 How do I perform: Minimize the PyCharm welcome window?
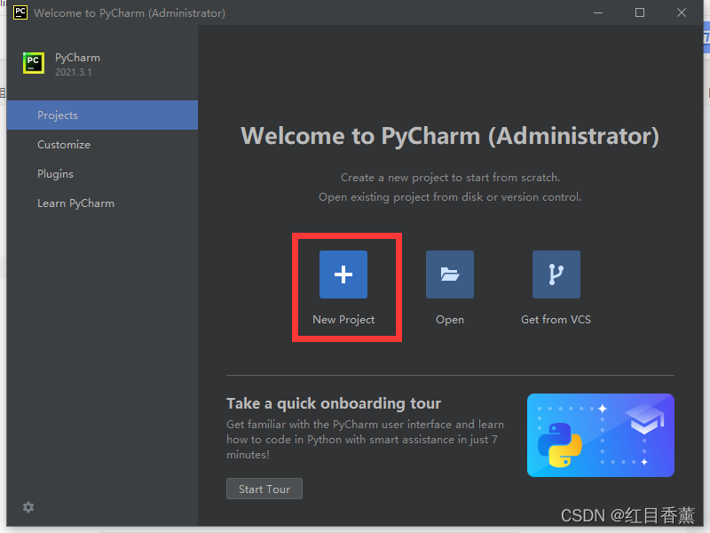point(598,12)
